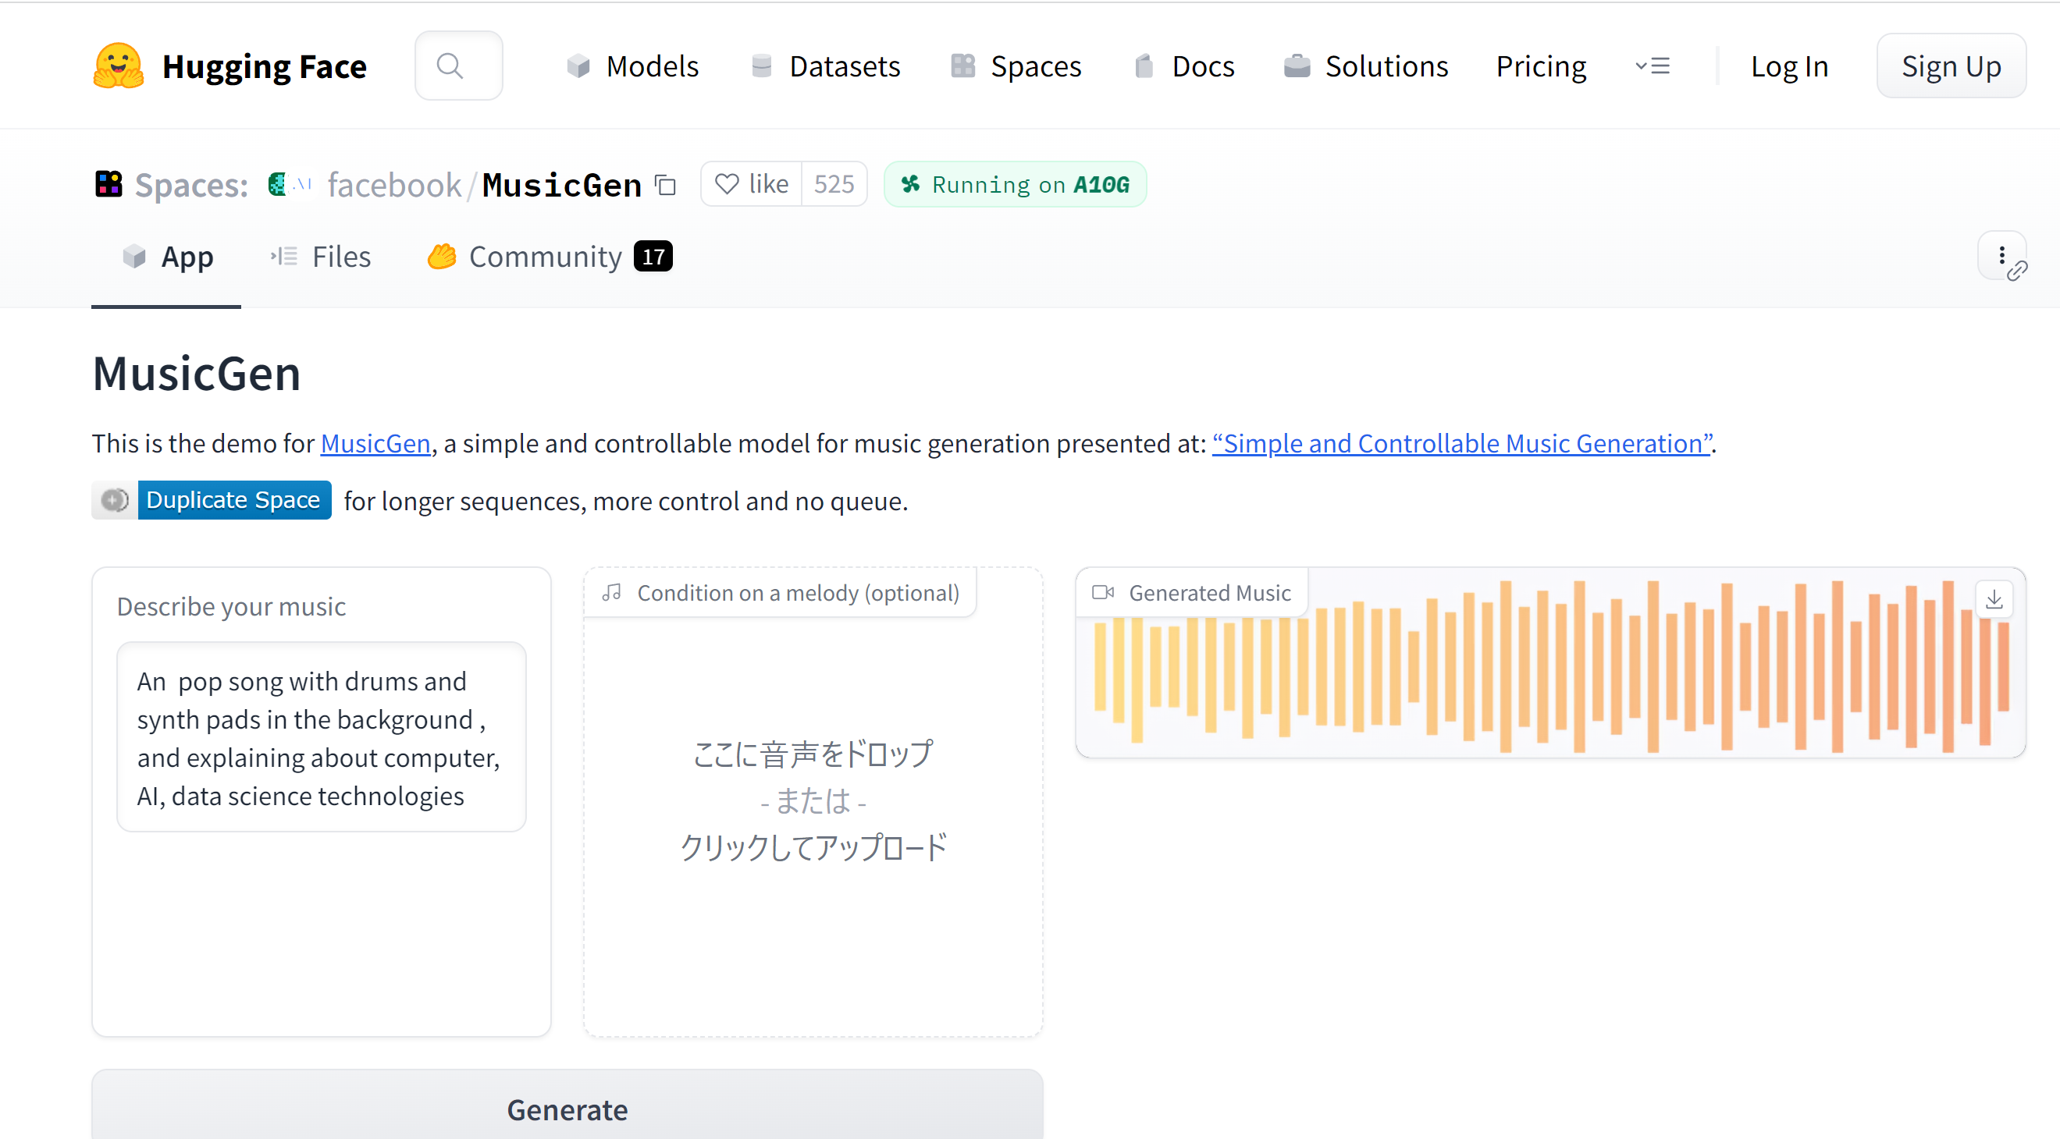Click the Running on A10G status badge
This screenshot has height=1139, width=2060.
(1015, 184)
